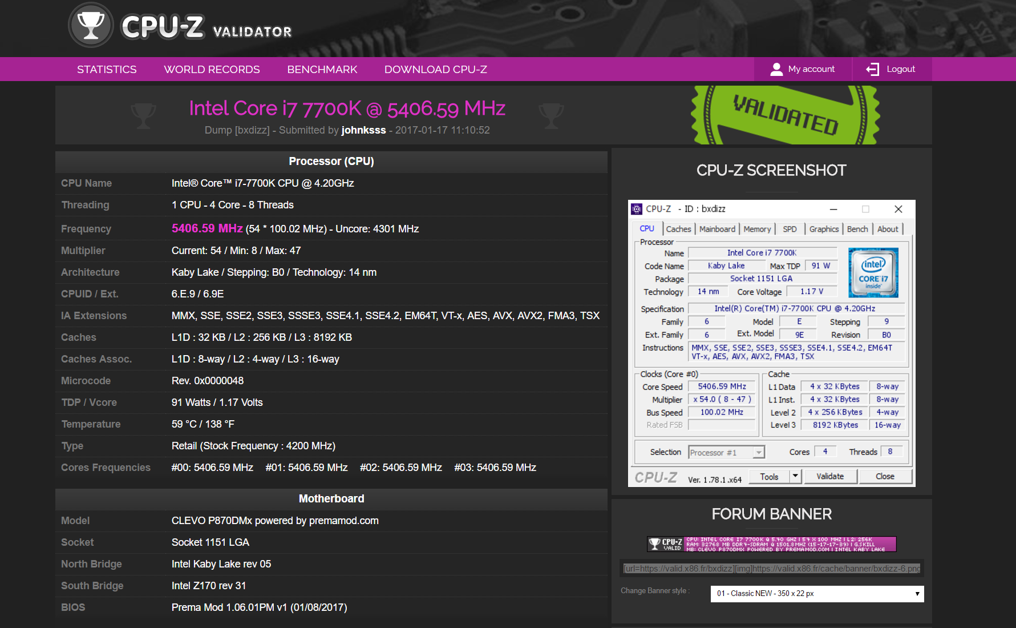
Task: Click the Max TDP 91 W field
Action: tap(821, 266)
